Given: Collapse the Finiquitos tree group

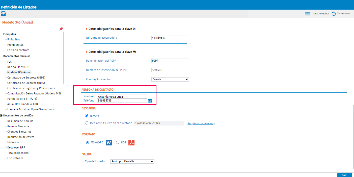Looking at the screenshot, I should coord(2,34).
